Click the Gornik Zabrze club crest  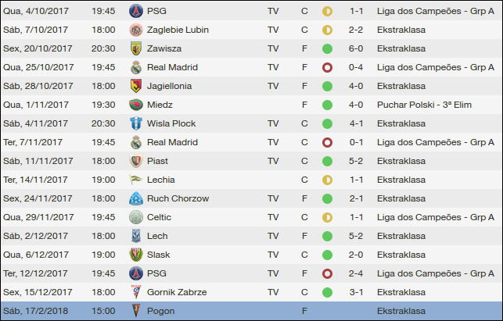click(135, 292)
